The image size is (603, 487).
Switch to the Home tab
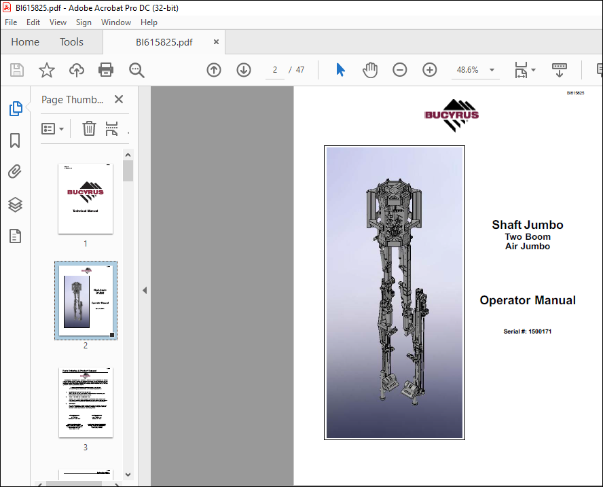click(25, 42)
